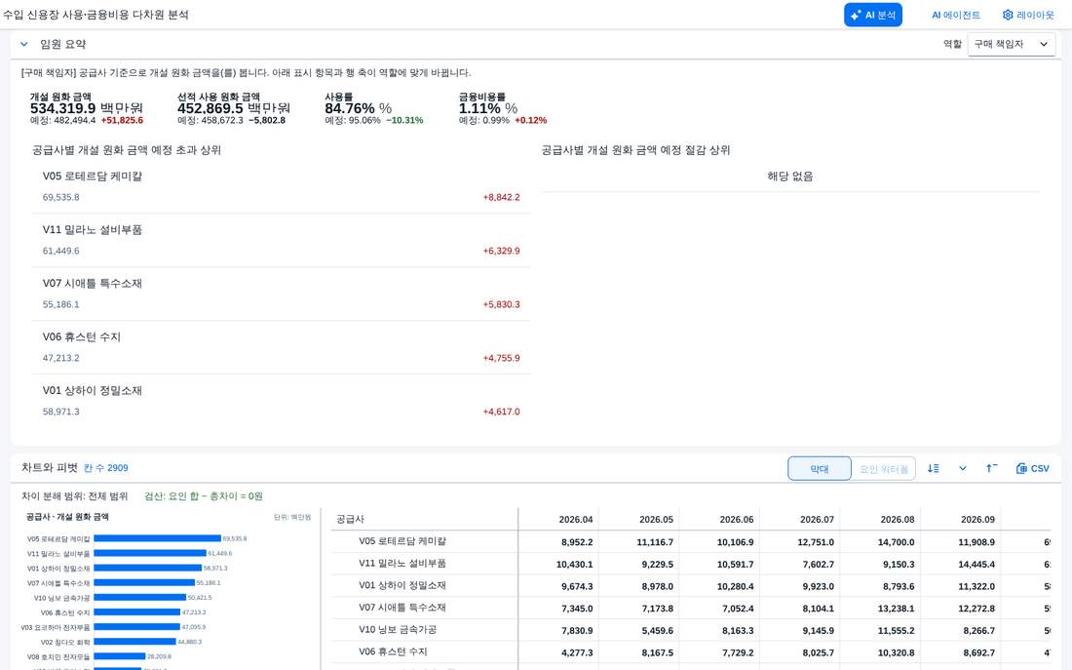Collapse the 임원 요약 section chevron
1072x670 pixels.
24,44
